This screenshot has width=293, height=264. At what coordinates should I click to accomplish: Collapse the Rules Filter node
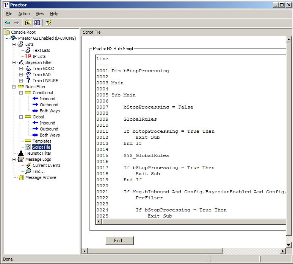click(x=14, y=87)
